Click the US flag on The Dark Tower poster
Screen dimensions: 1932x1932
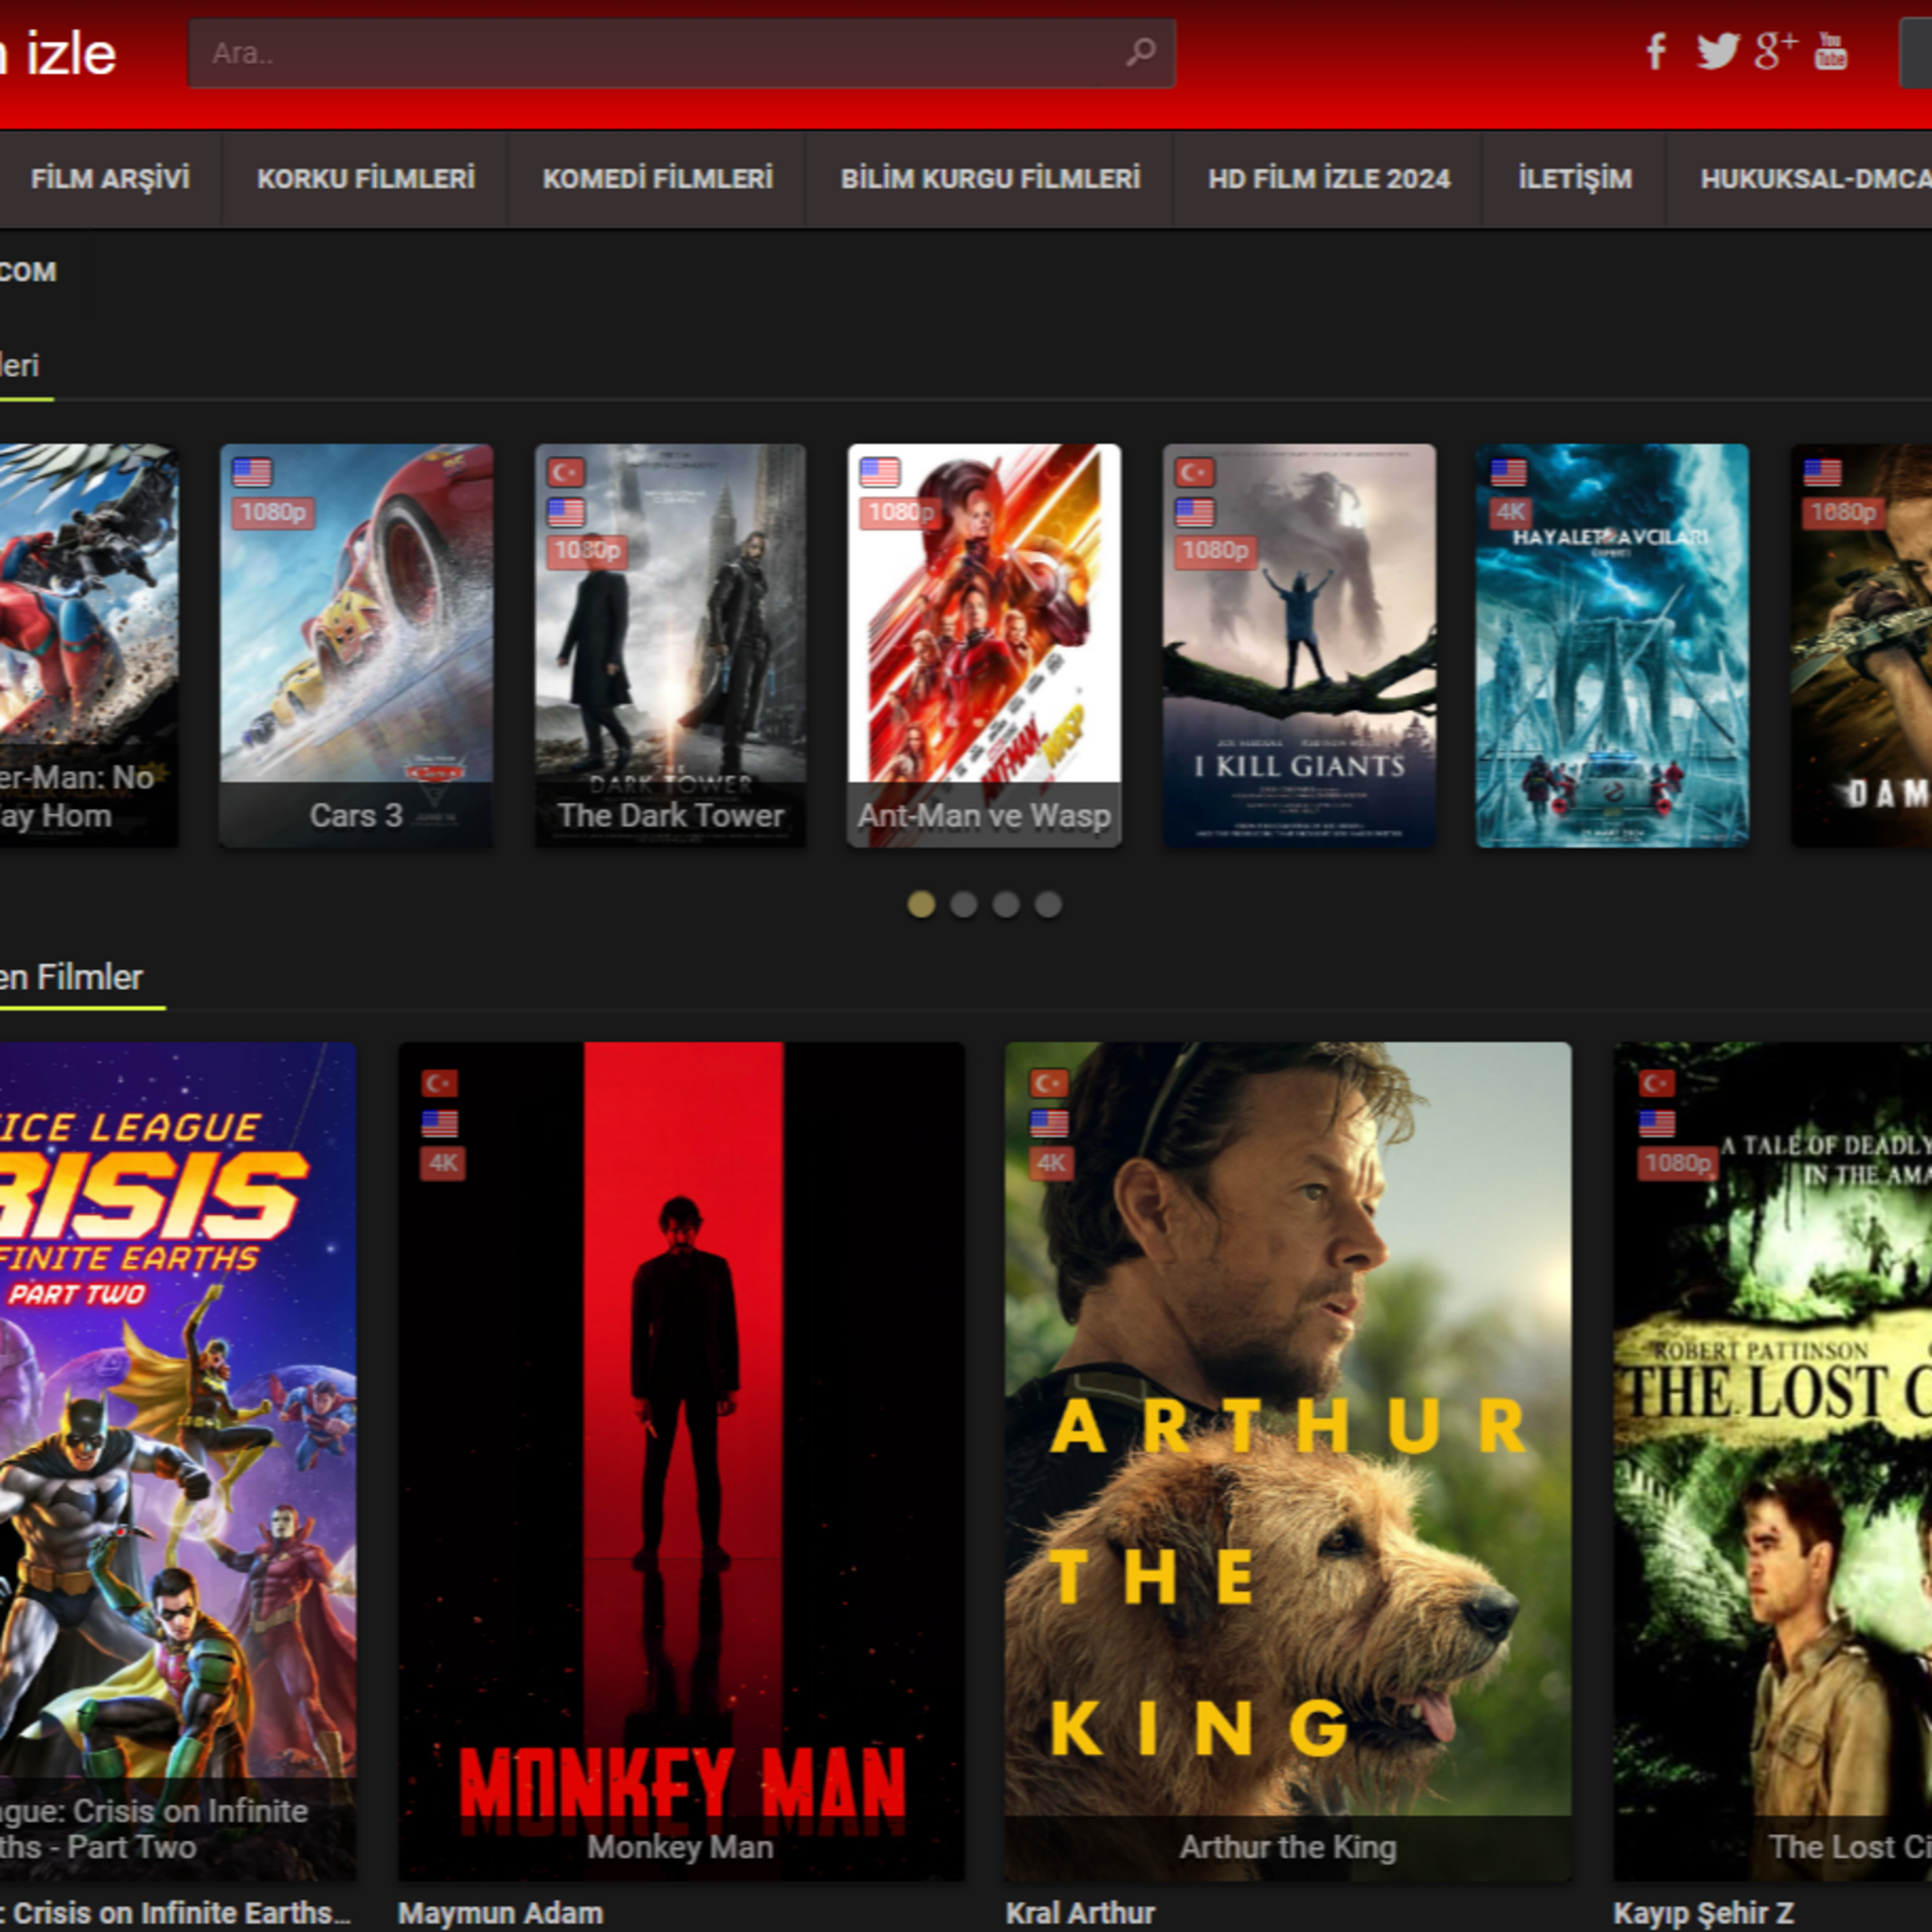tap(566, 512)
